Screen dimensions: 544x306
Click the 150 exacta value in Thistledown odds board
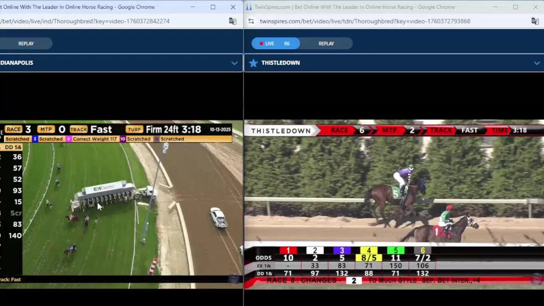(x=395, y=266)
